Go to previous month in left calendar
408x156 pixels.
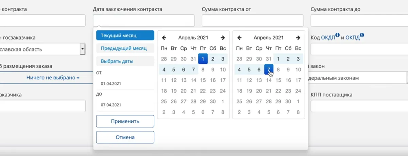(x=164, y=38)
